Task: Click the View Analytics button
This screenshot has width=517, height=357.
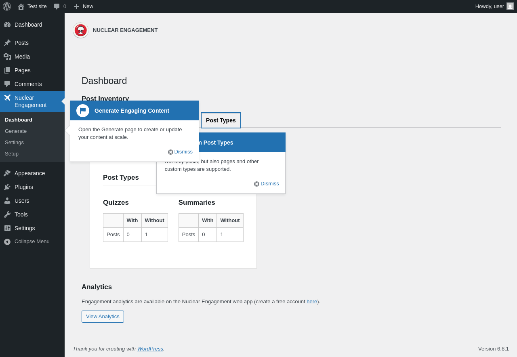Action: tap(103, 317)
